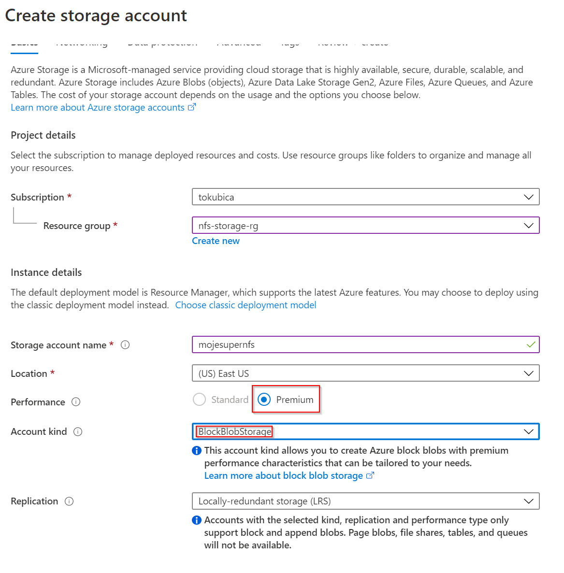This screenshot has height=573, width=564.
Task: Open the Location dropdown set to East US
Action: 365,373
